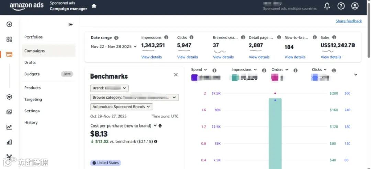
Task: Open the shield heart icon in sidebar
Action: pyautogui.click(x=9, y=97)
